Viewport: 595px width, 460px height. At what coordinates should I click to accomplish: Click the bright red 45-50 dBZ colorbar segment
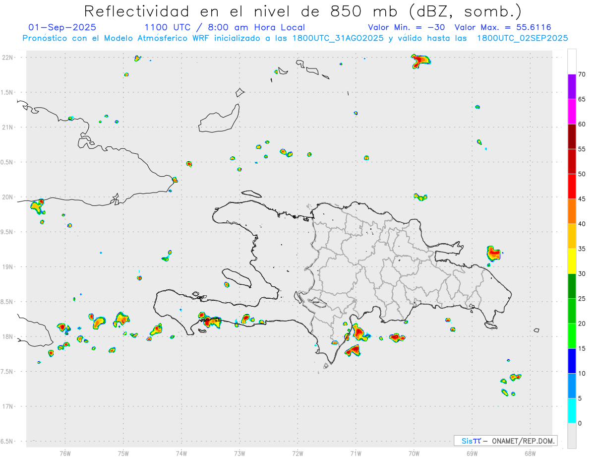[x=572, y=187]
